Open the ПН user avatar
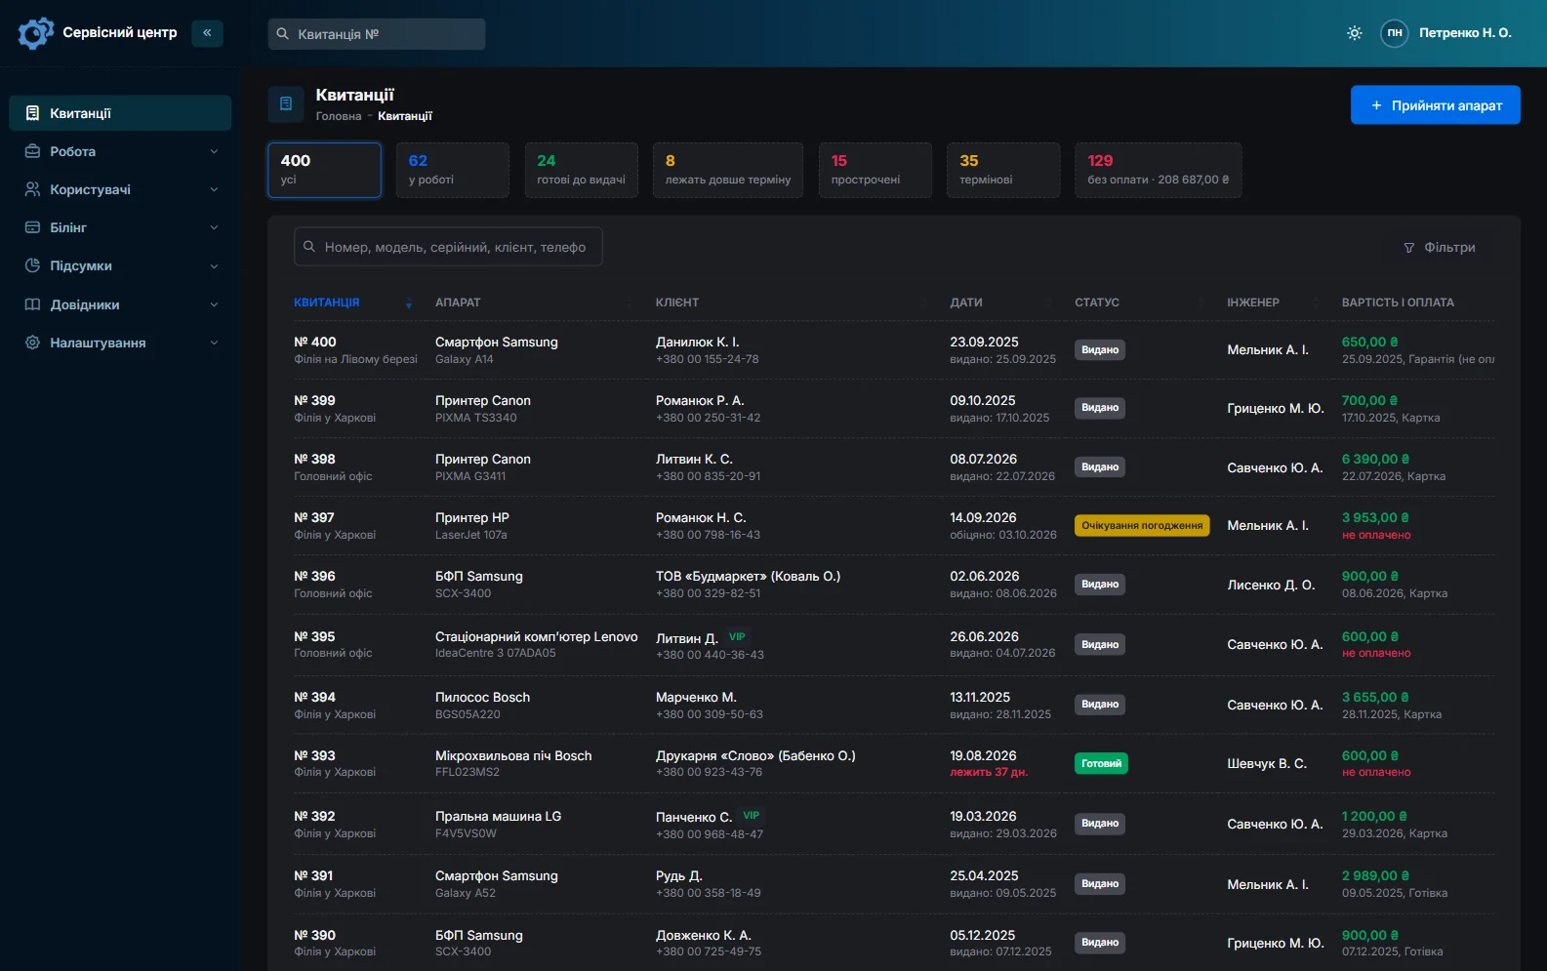This screenshot has width=1547, height=971. tap(1395, 33)
